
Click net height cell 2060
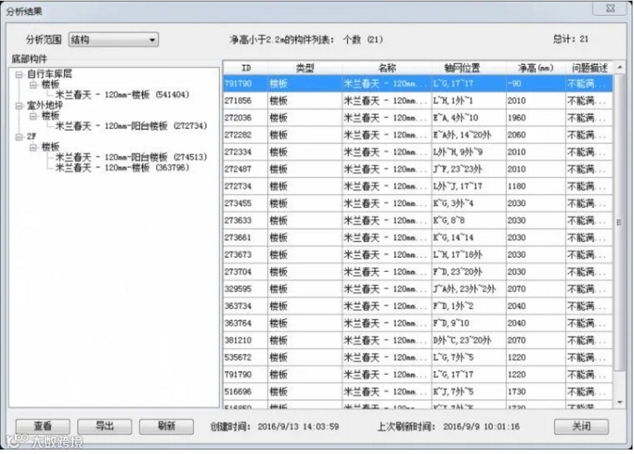click(536, 135)
